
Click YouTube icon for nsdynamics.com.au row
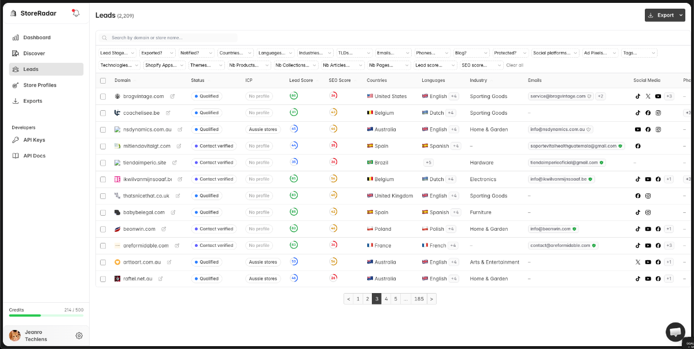point(638,130)
